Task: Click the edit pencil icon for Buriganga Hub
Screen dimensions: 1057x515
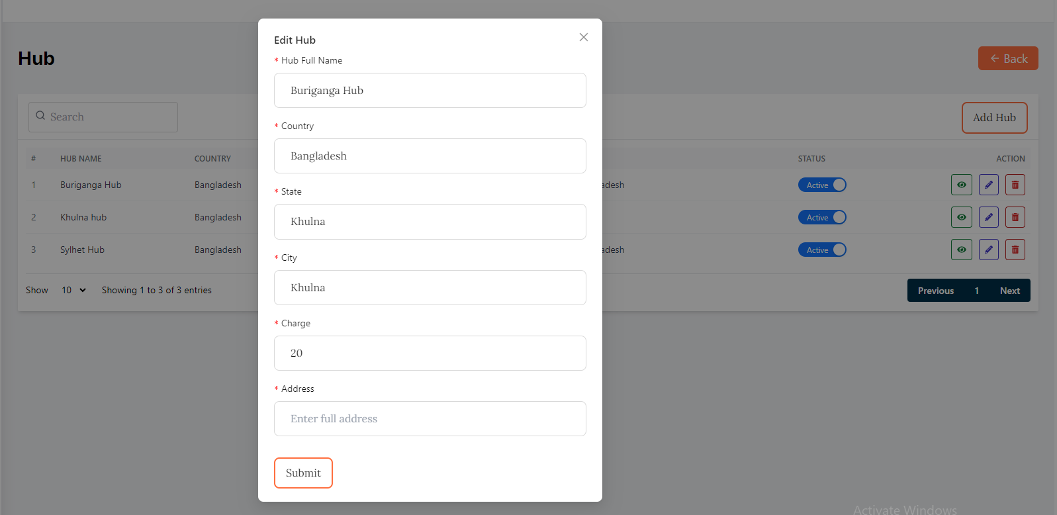Action: pos(988,185)
